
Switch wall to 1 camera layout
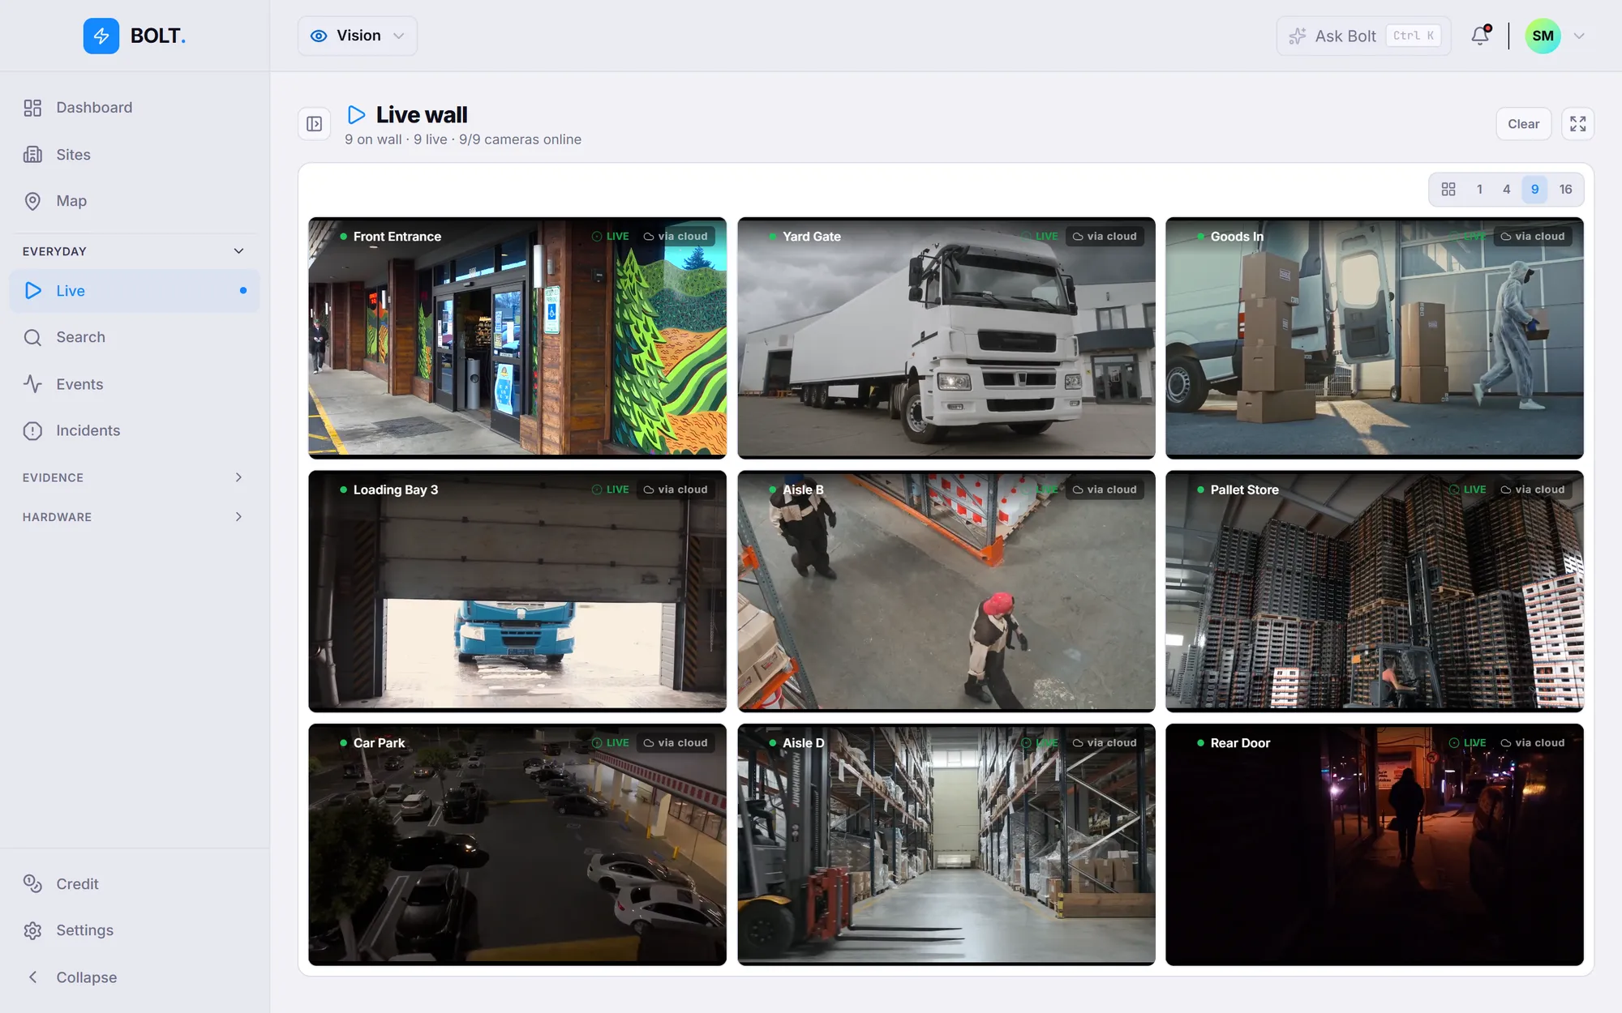(x=1479, y=190)
